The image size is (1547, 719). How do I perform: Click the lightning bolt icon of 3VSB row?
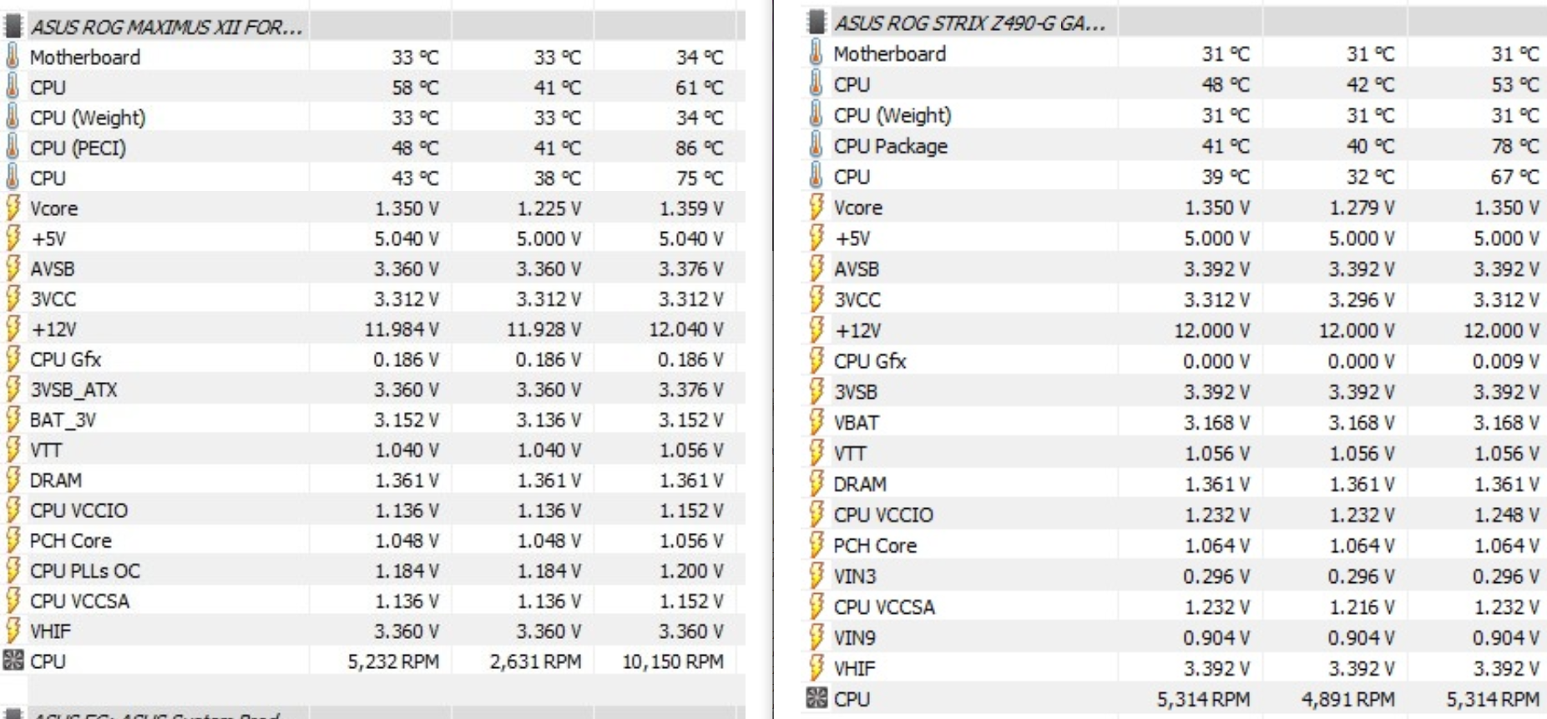pyautogui.click(x=816, y=391)
